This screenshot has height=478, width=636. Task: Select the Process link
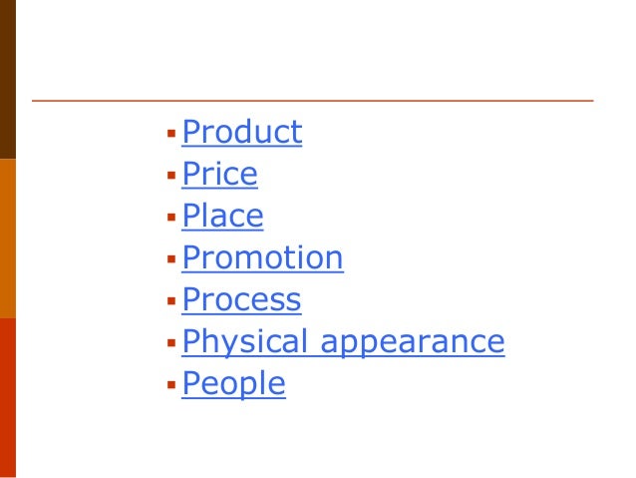click(x=241, y=300)
